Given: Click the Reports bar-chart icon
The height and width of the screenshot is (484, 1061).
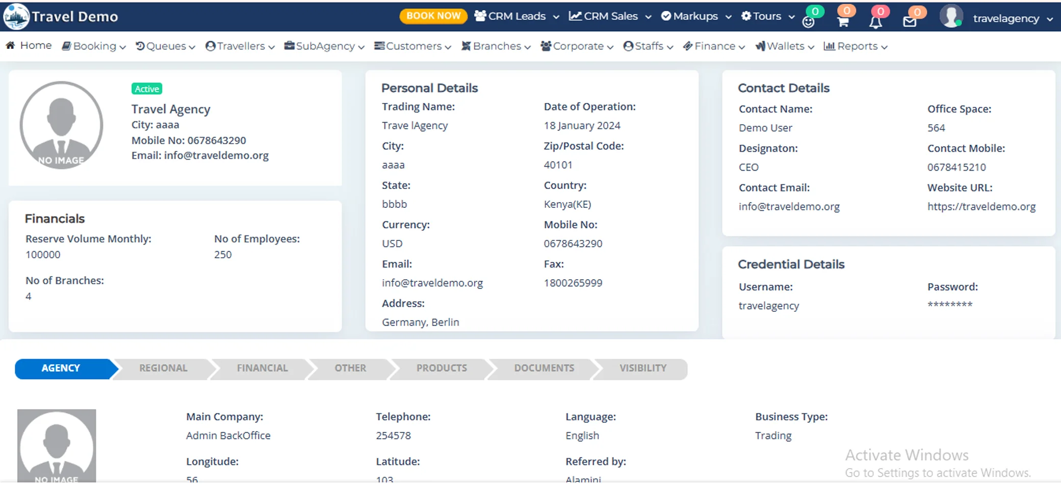Looking at the screenshot, I should (x=830, y=46).
